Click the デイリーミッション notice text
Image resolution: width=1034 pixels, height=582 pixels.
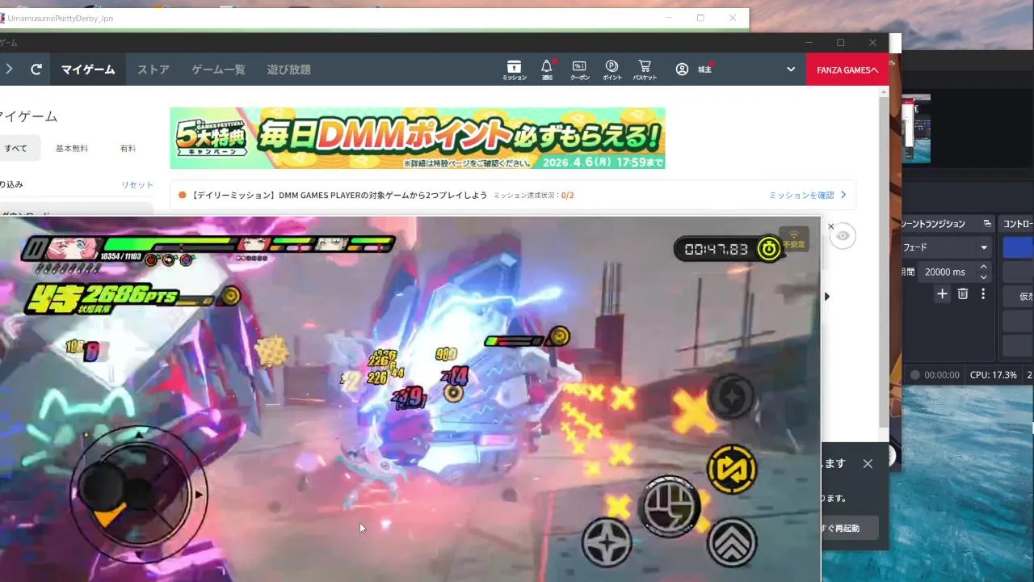[x=338, y=195]
